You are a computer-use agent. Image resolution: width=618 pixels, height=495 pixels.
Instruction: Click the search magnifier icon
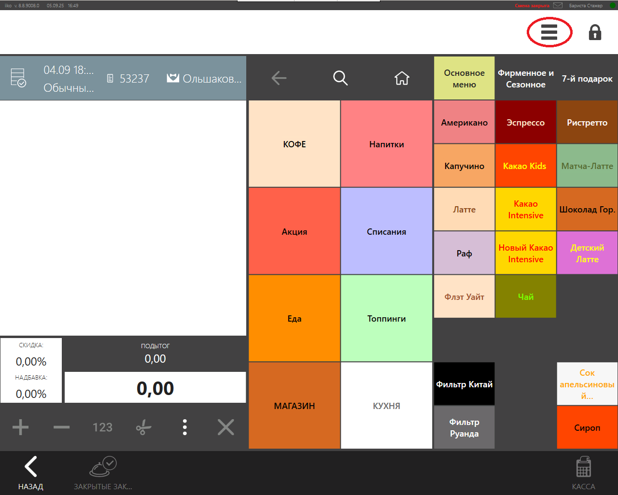(340, 78)
